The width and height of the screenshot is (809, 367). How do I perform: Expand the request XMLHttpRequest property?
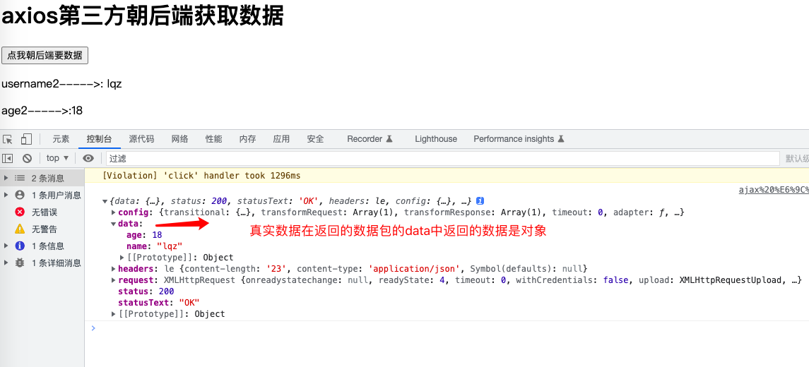tap(114, 280)
